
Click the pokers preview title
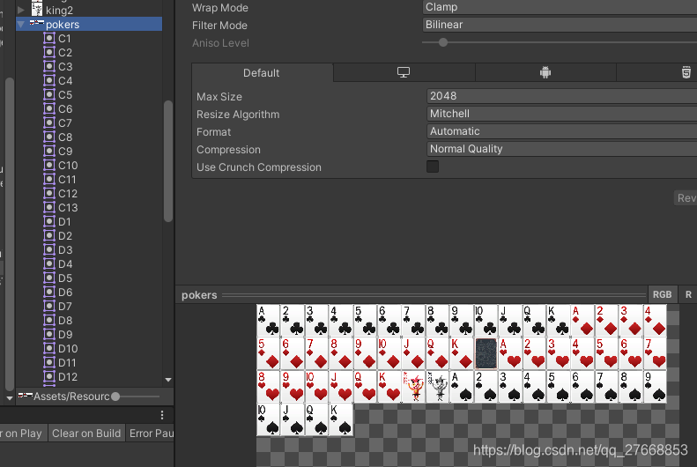pos(199,295)
